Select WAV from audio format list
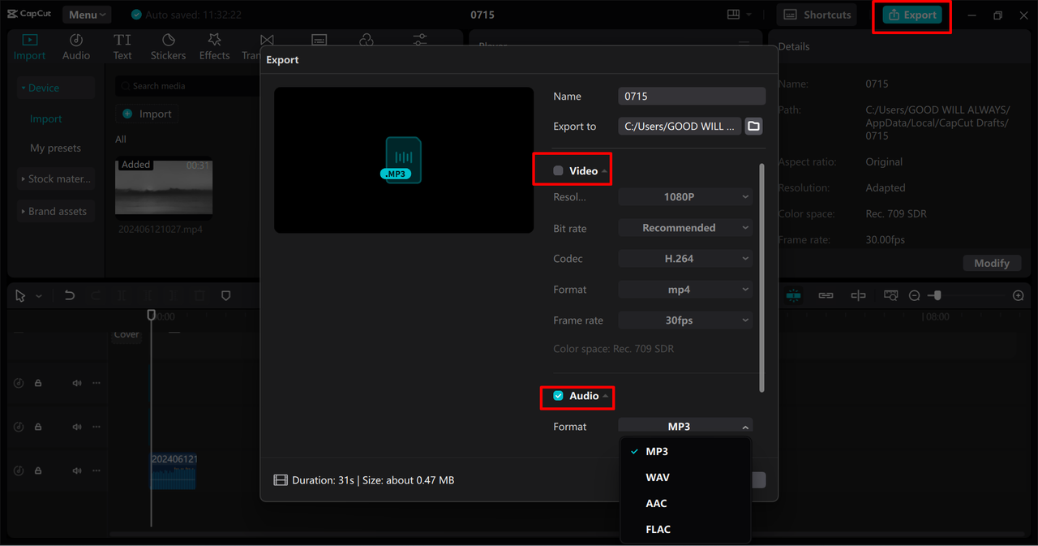This screenshot has height=546, width=1038. click(x=658, y=478)
